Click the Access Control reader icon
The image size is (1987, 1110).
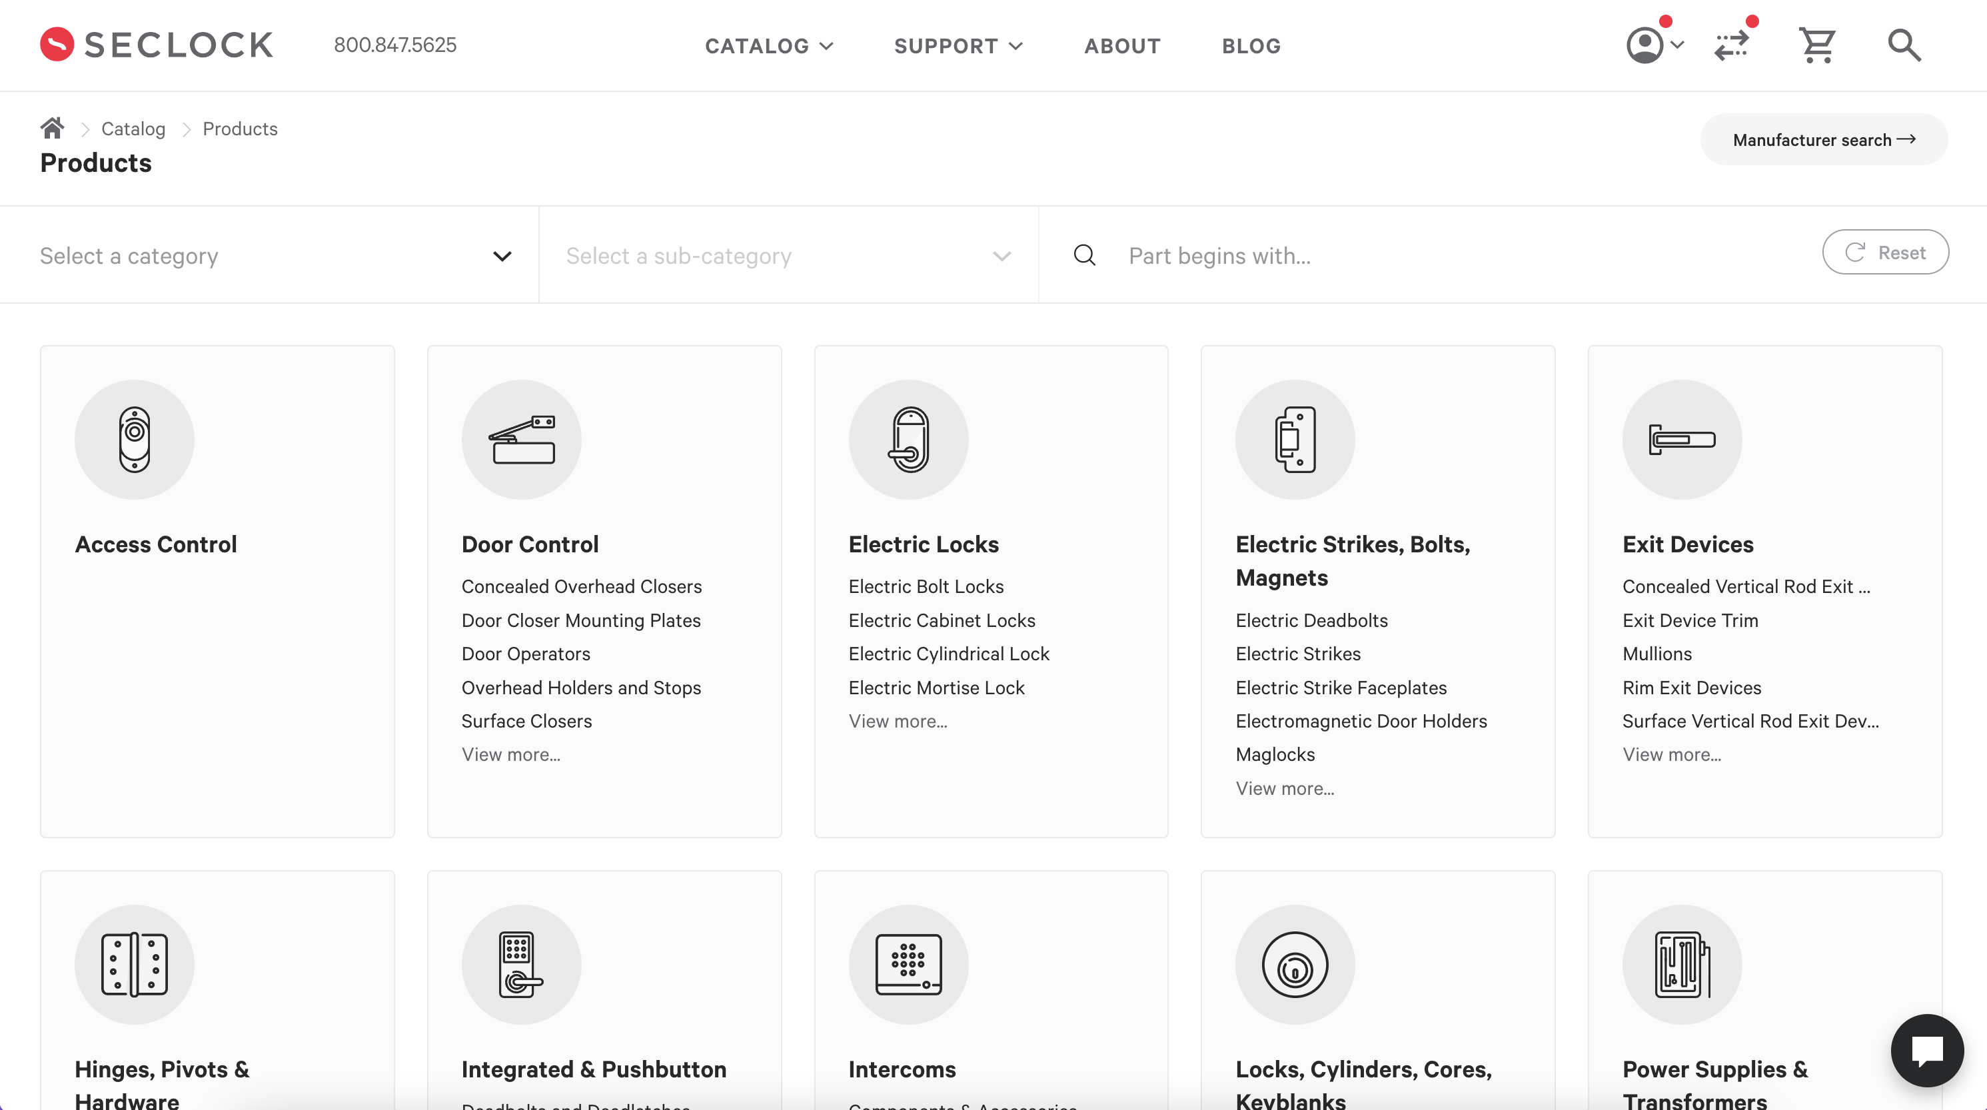point(134,439)
